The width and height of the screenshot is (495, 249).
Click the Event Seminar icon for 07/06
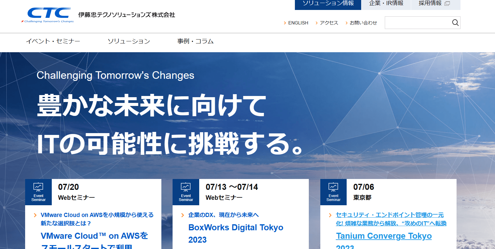333,192
